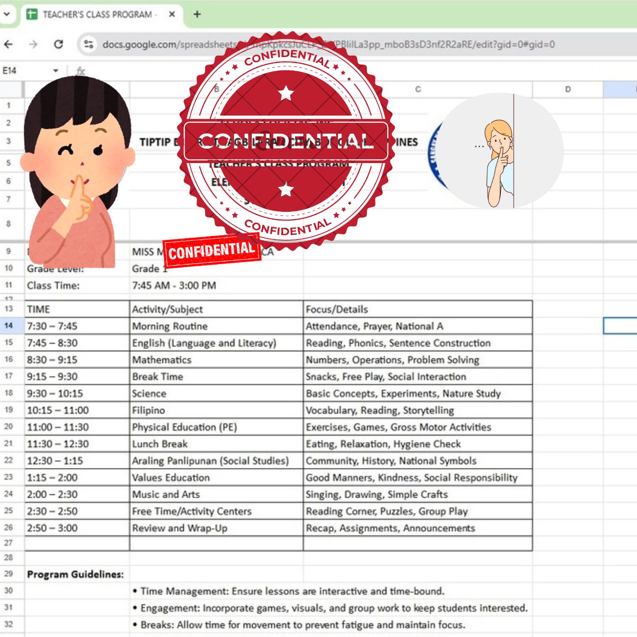Select column C header
The height and width of the screenshot is (637, 637).
[418, 89]
